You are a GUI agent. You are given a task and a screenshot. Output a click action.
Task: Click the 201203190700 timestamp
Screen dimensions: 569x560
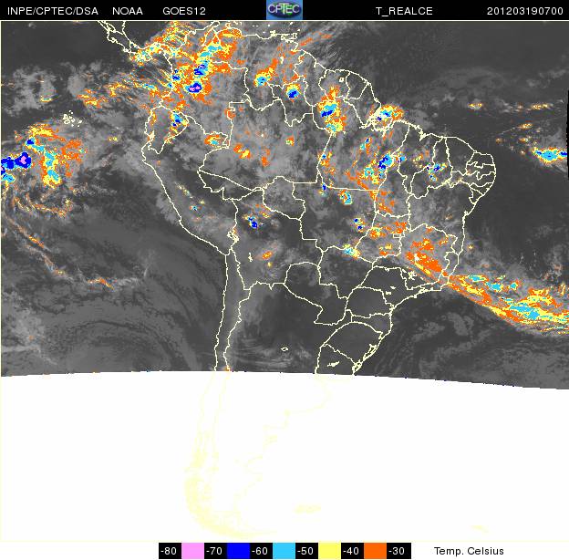tap(524, 11)
